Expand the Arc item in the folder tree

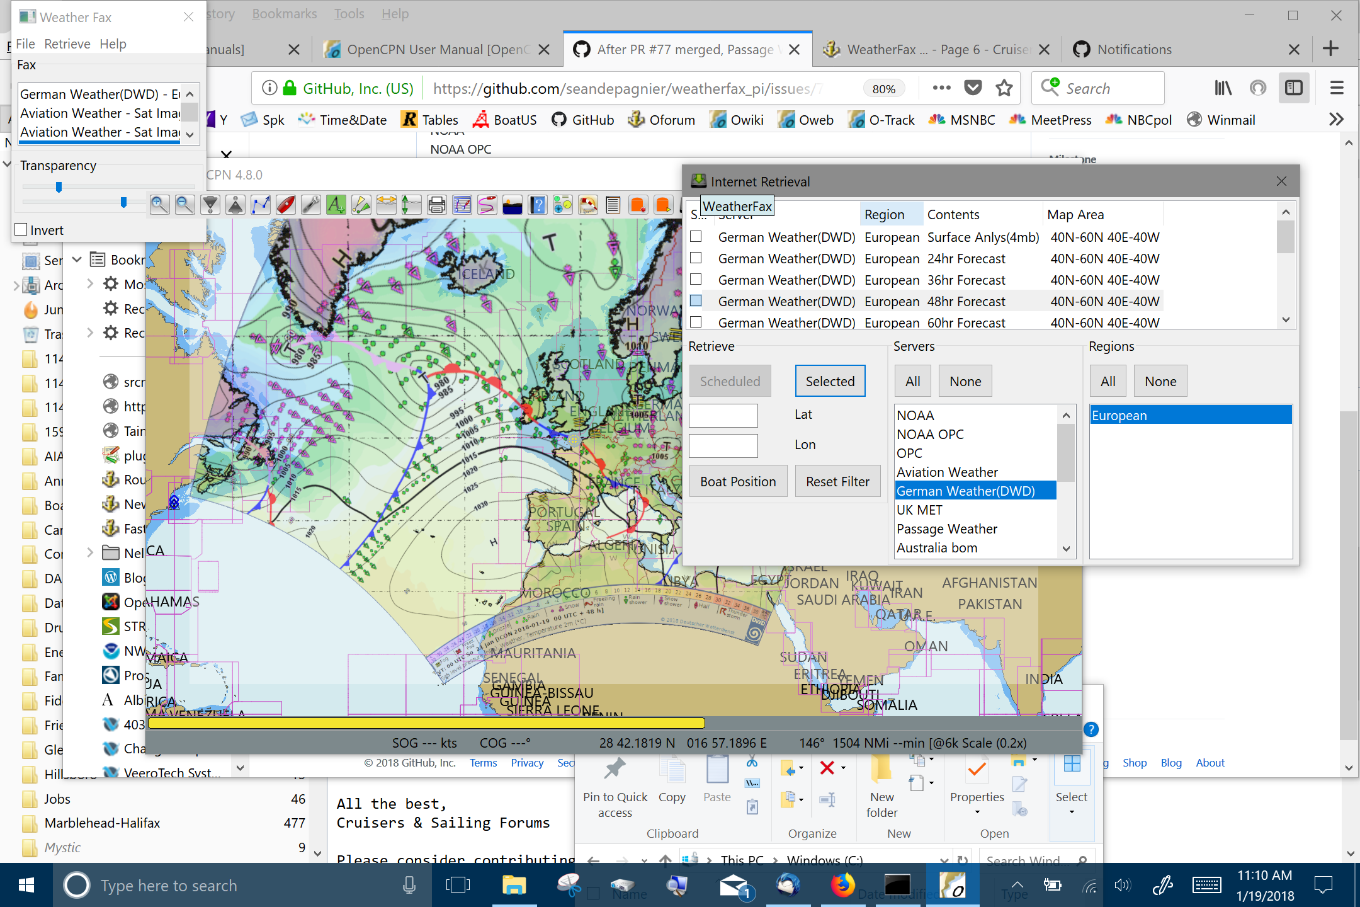point(15,285)
